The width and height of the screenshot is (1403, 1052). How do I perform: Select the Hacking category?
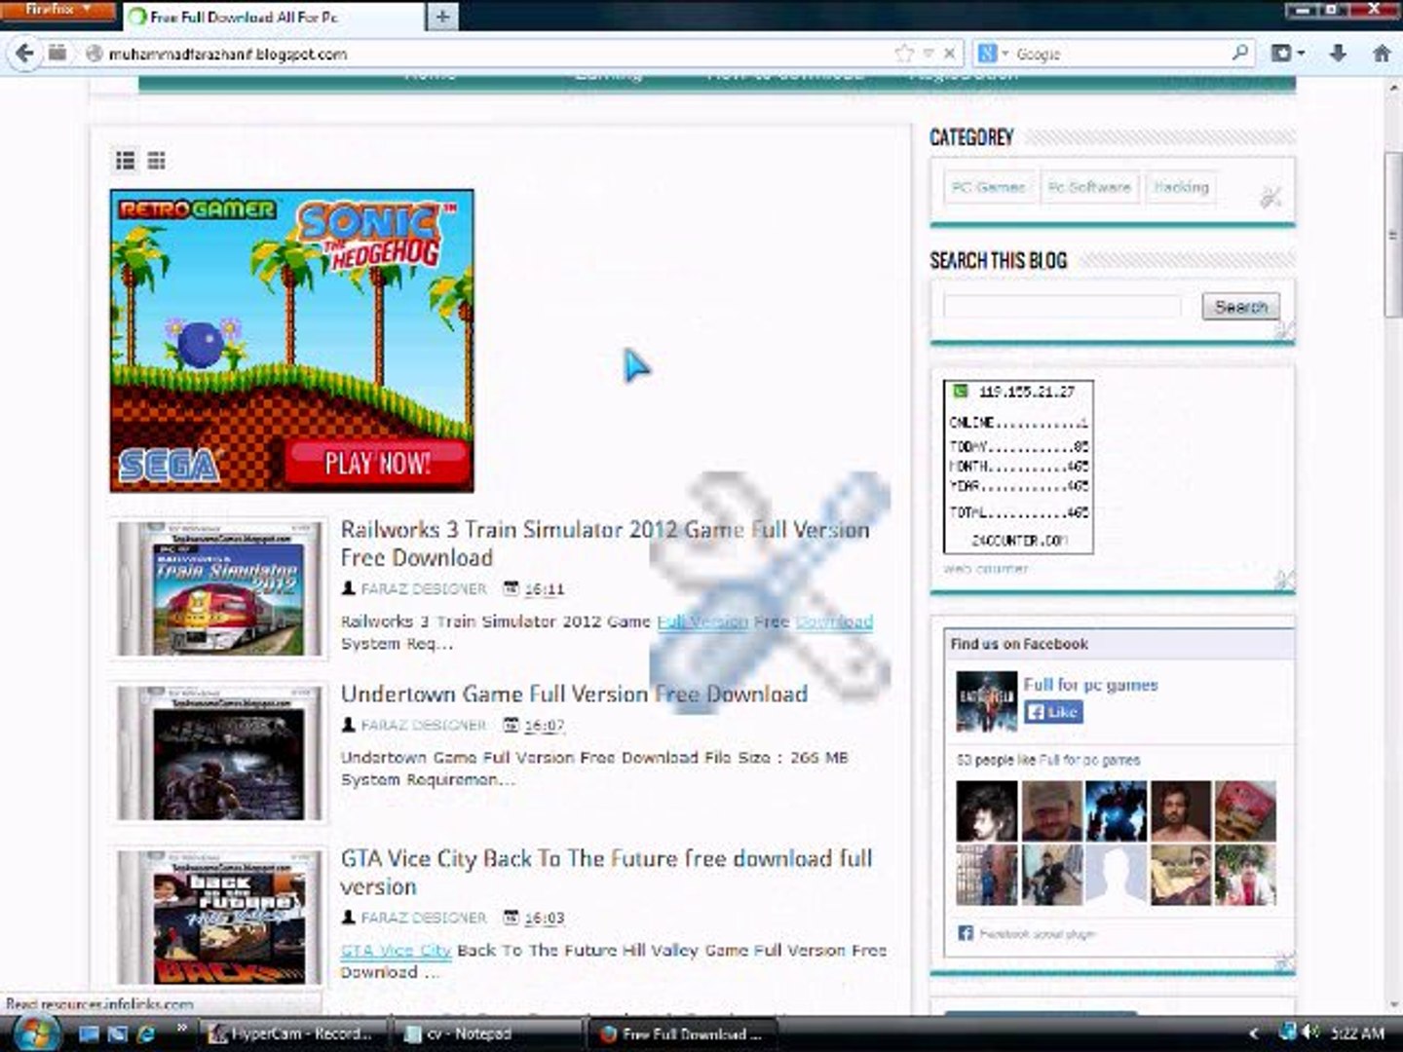point(1181,187)
